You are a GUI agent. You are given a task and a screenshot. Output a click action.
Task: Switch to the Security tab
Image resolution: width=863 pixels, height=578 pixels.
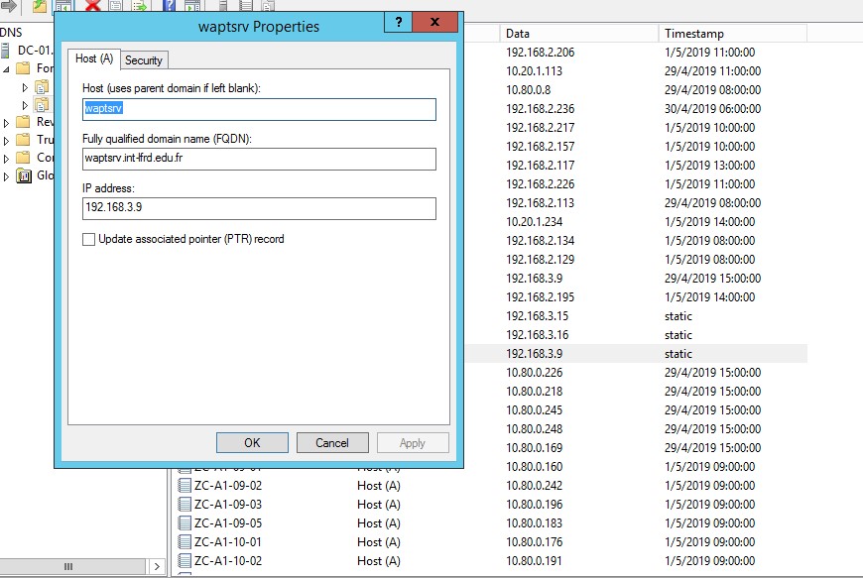coord(144,60)
